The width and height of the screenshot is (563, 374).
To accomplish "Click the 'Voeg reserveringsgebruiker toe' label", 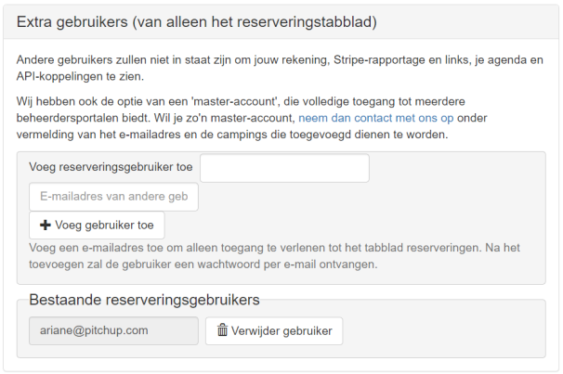I will 111,167.
